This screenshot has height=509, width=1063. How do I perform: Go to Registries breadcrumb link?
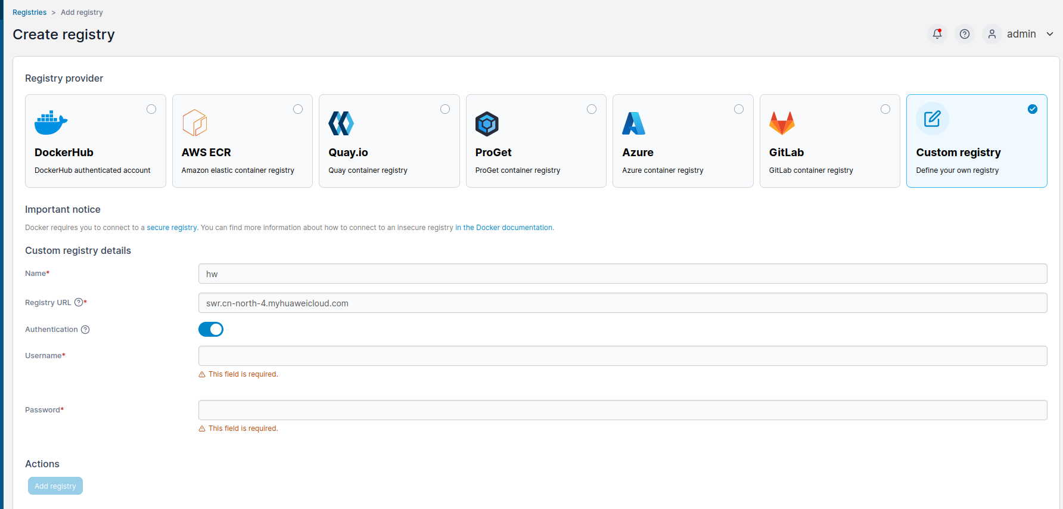[x=29, y=13]
